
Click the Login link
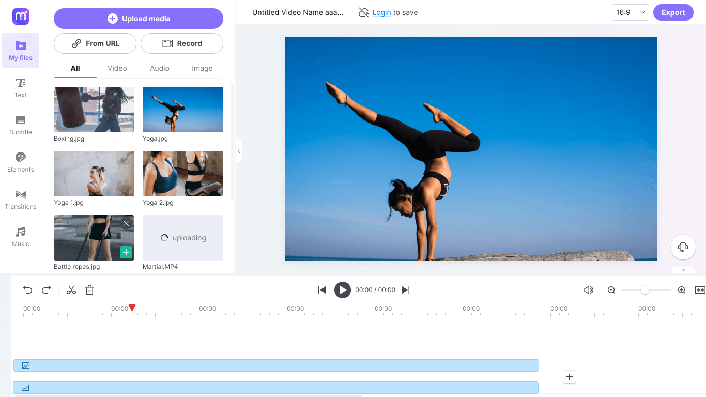click(381, 12)
